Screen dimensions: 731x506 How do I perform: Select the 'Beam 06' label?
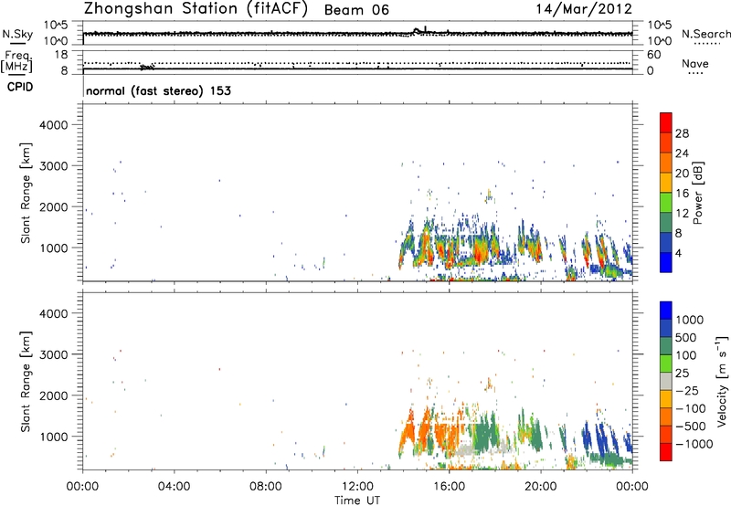[356, 10]
